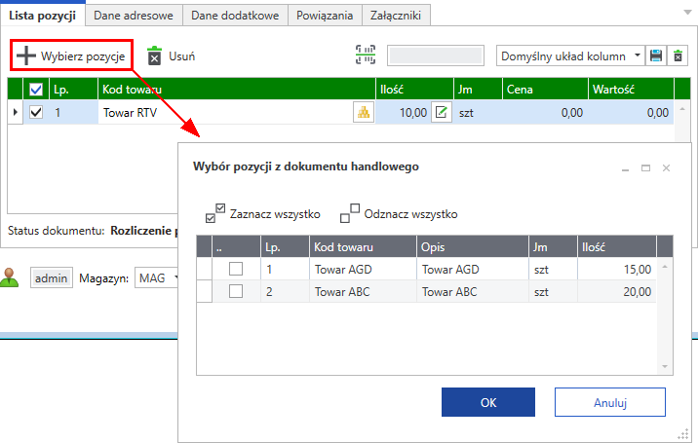Toggle the select-all checkbox in the green header
The image size is (698, 443).
(36, 90)
